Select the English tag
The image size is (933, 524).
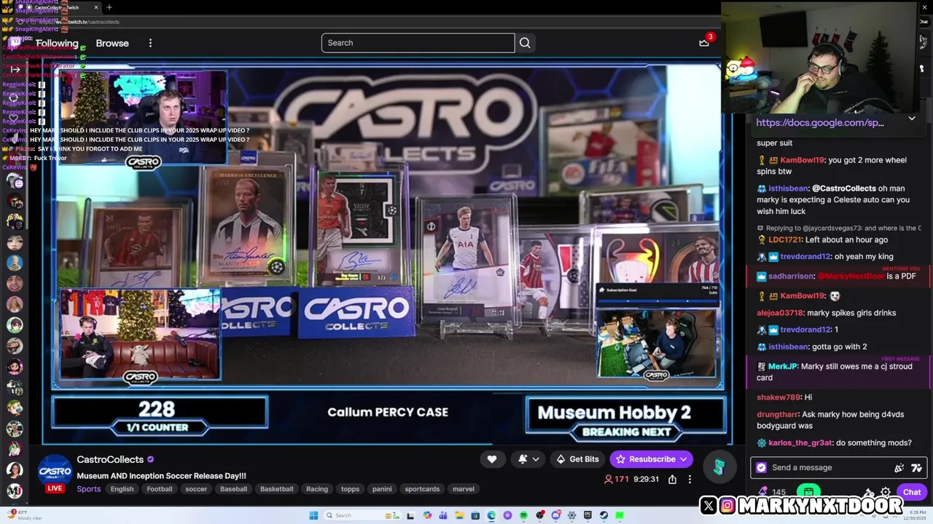coord(122,489)
